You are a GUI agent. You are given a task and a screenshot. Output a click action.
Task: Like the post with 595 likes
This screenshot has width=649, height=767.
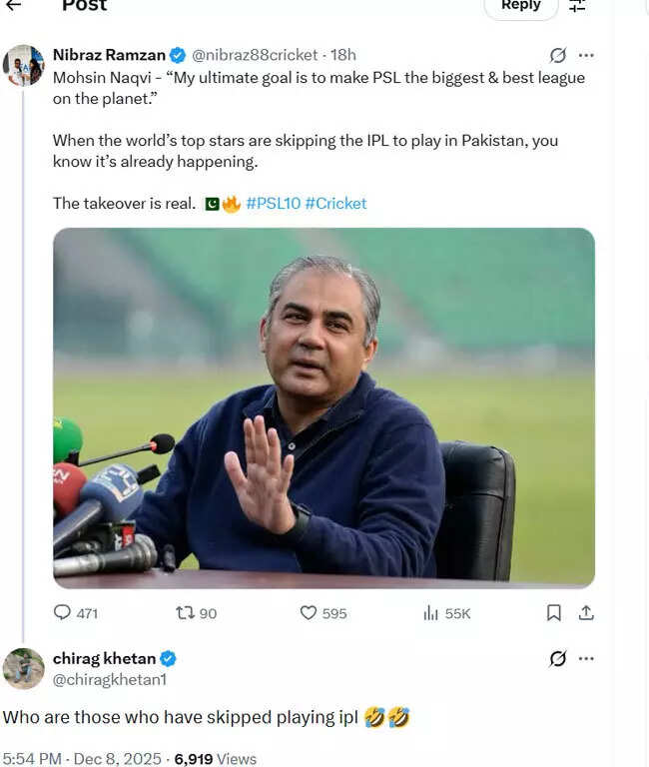coord(309,613)
